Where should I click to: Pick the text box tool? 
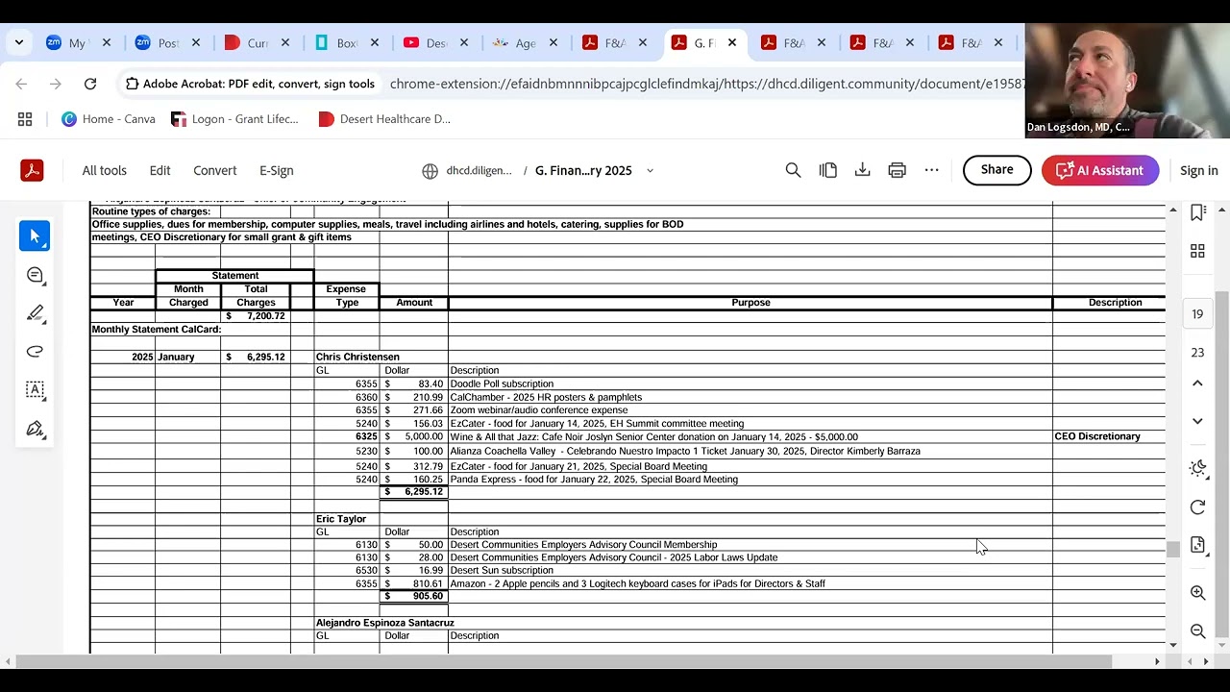35,390
